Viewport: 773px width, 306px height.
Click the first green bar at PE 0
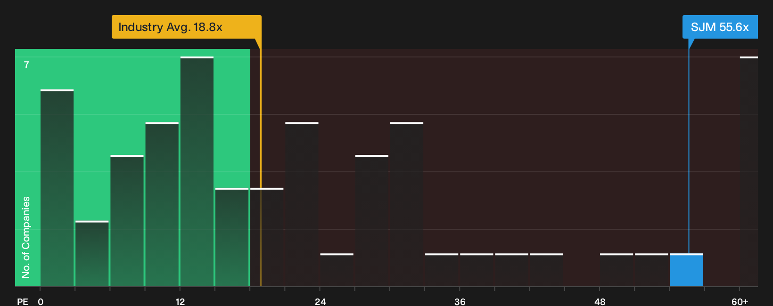tap(57, 188)
